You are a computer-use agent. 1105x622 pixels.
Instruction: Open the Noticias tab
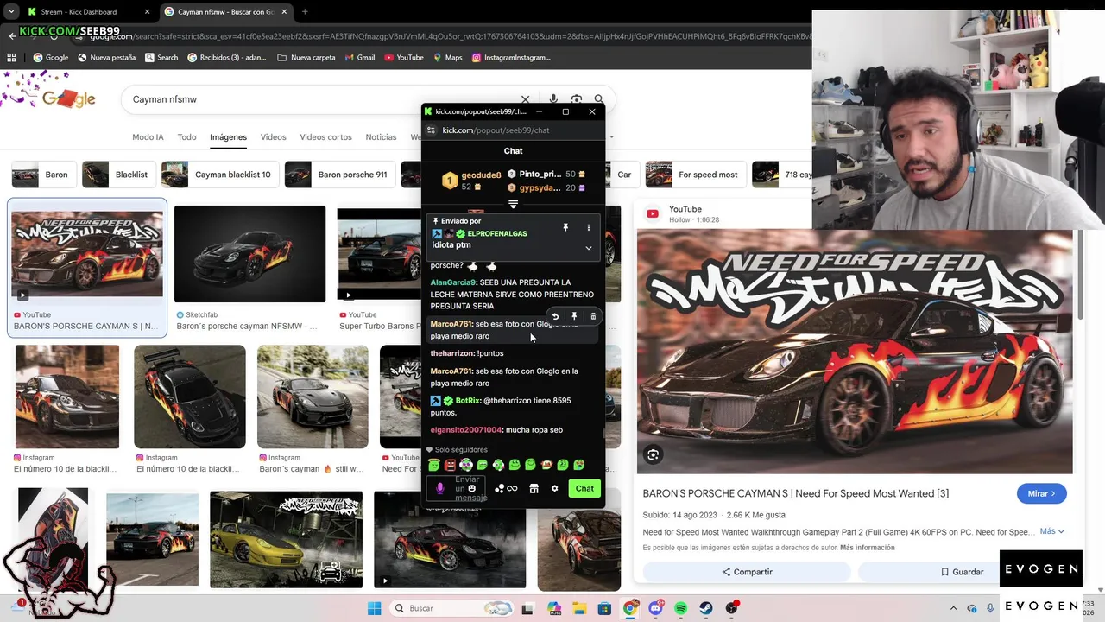[x=381, y=137]
